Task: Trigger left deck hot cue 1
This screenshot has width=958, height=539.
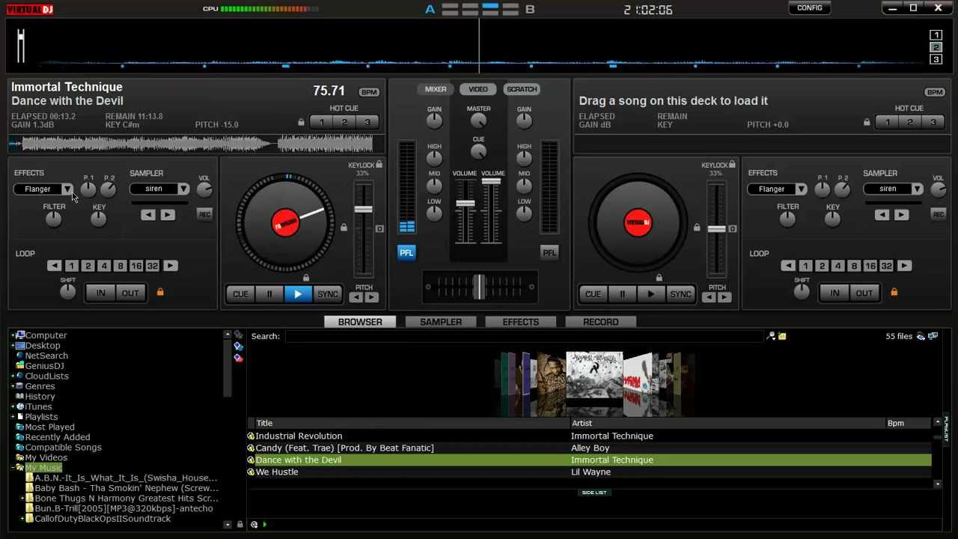Action: 322,122
